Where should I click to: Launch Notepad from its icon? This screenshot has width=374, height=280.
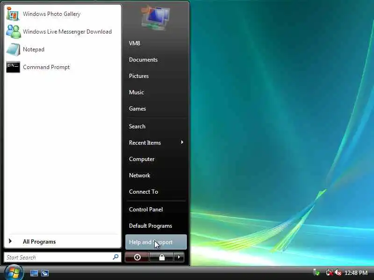(14, 49)
